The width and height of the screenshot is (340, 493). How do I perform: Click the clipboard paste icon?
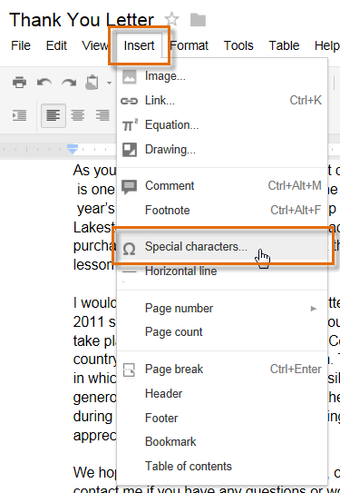tap(92, 83)
